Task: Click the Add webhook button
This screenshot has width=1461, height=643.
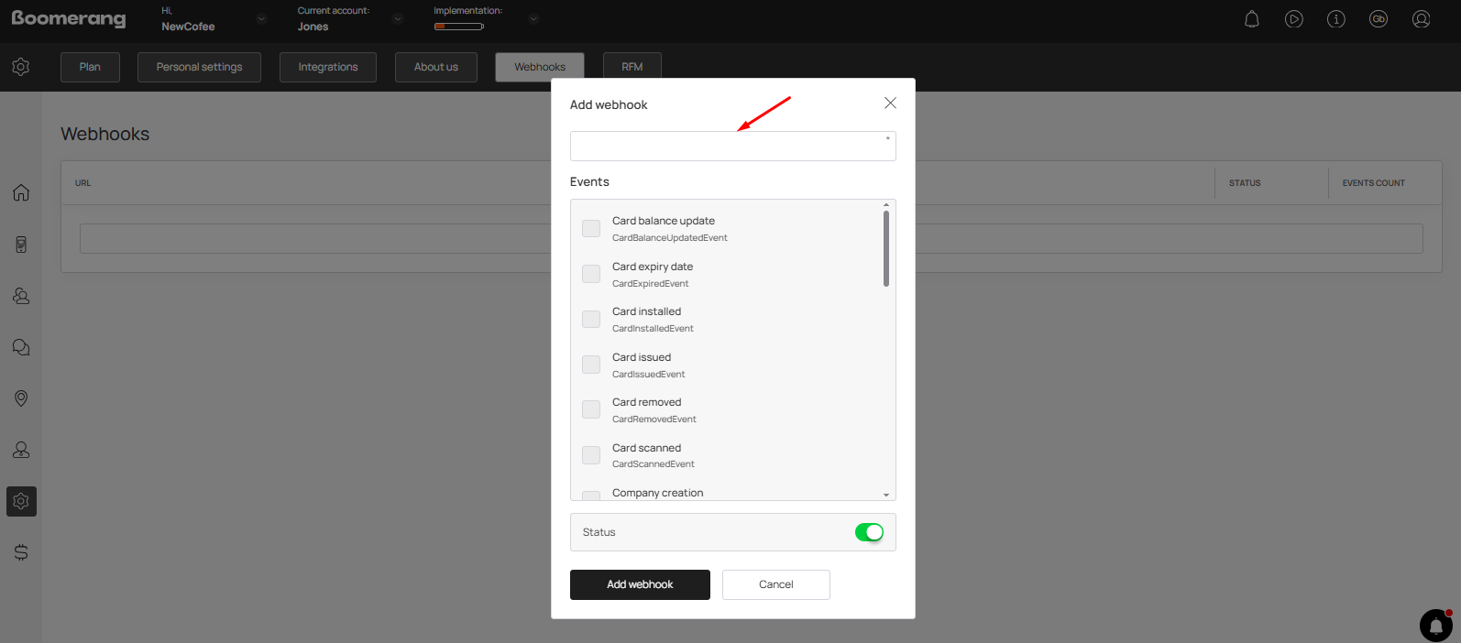Action: tap(640, 584)
